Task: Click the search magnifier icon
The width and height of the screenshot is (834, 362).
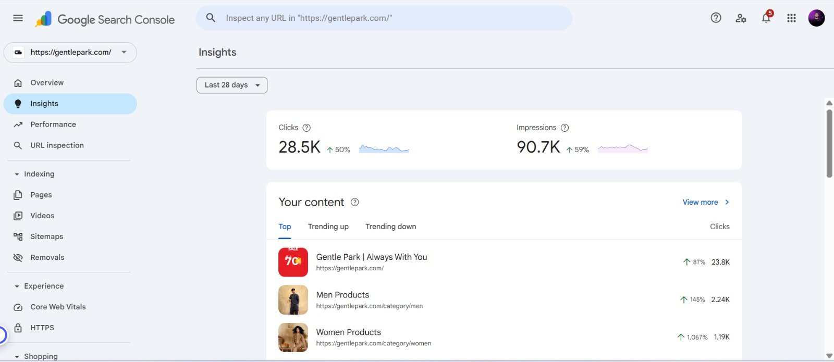Action: (x=211, y=18)
